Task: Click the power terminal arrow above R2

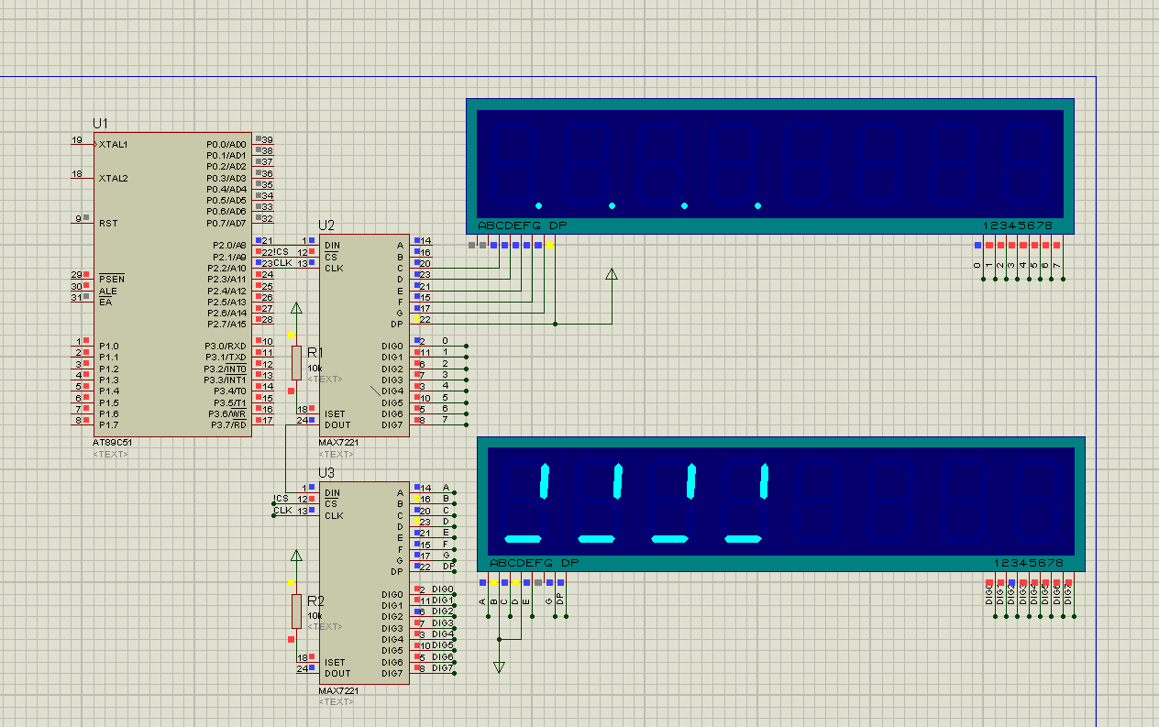Action: pyautogui.click(x=295, y=556)
